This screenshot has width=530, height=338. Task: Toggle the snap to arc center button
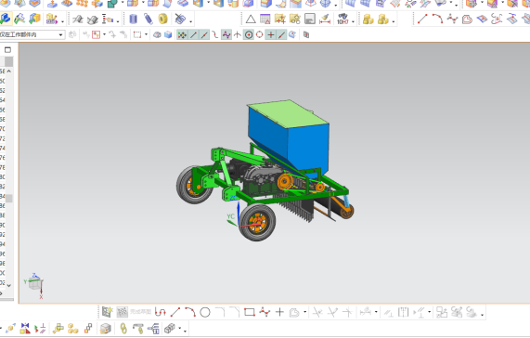click(249, 34)
